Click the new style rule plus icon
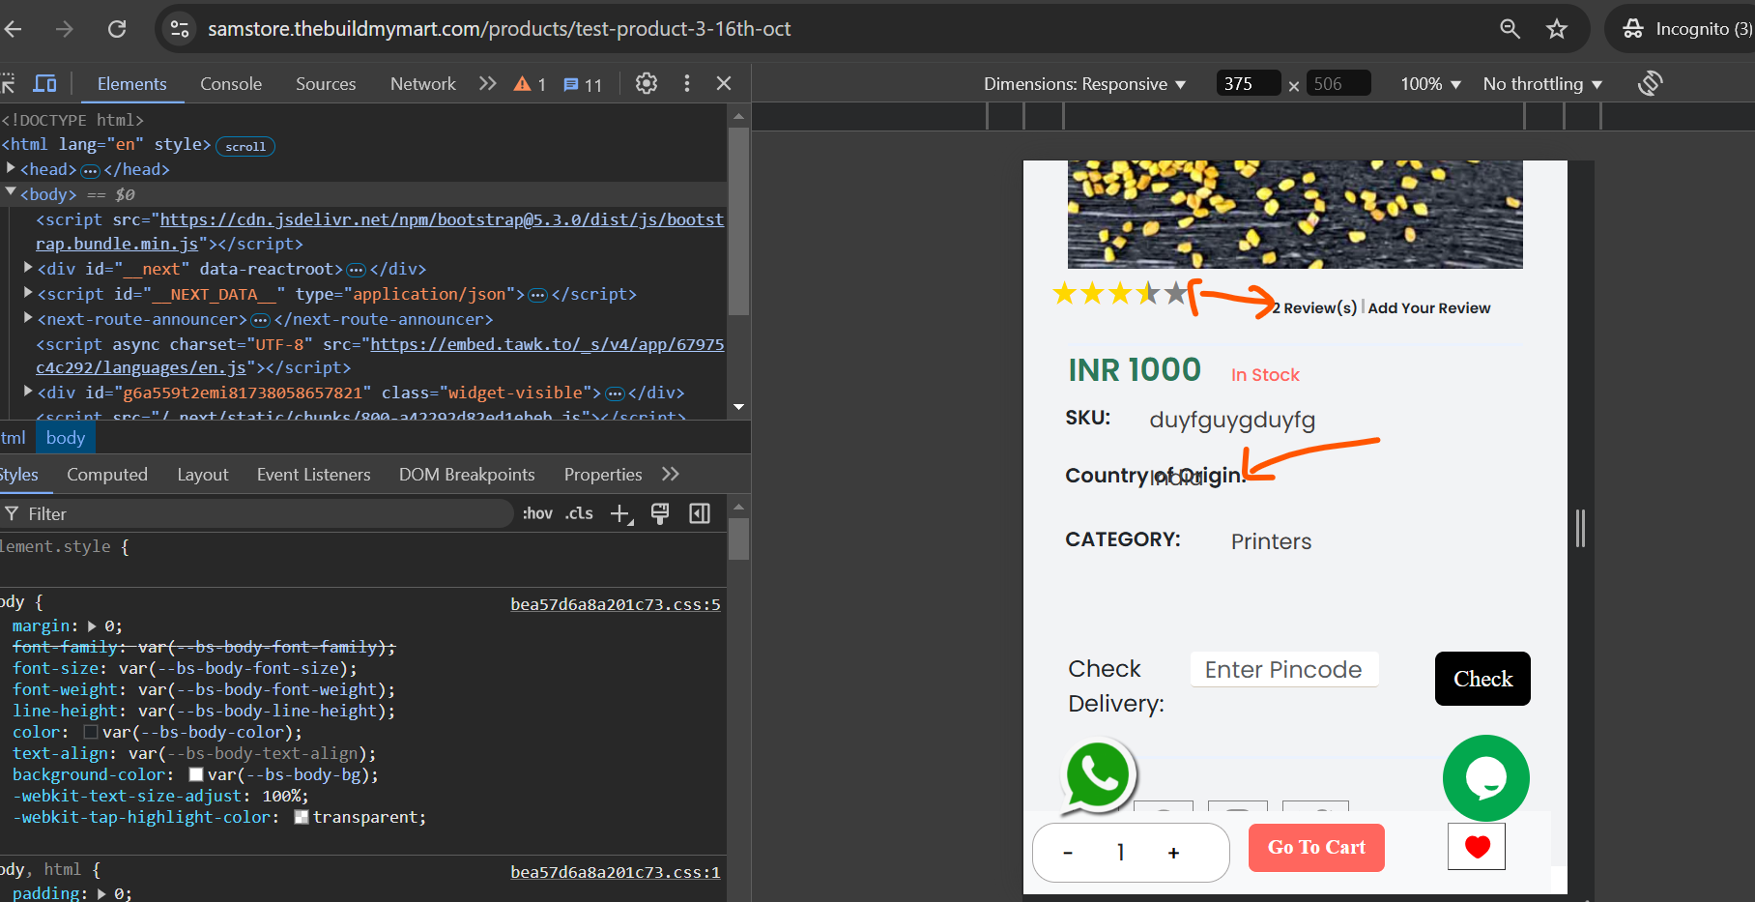 click(621, 514)
